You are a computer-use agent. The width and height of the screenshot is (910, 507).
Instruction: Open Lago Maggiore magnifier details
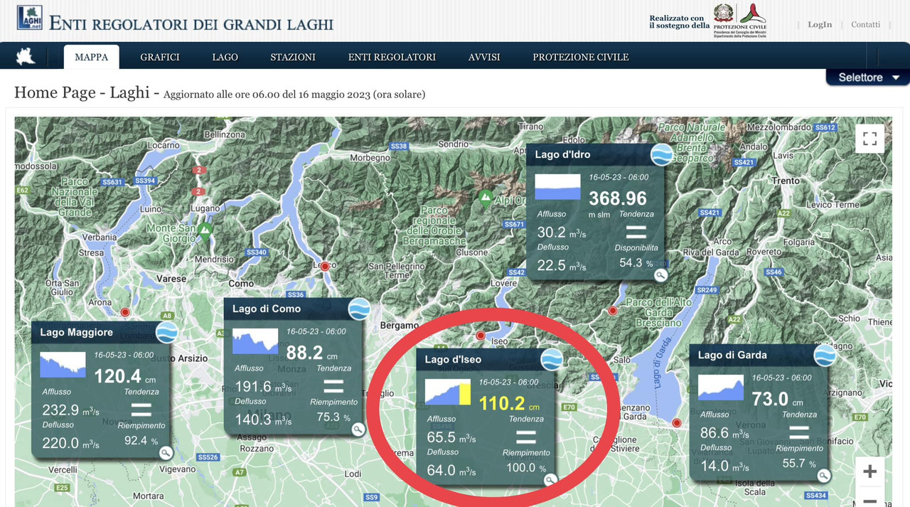tap(166, 452)
